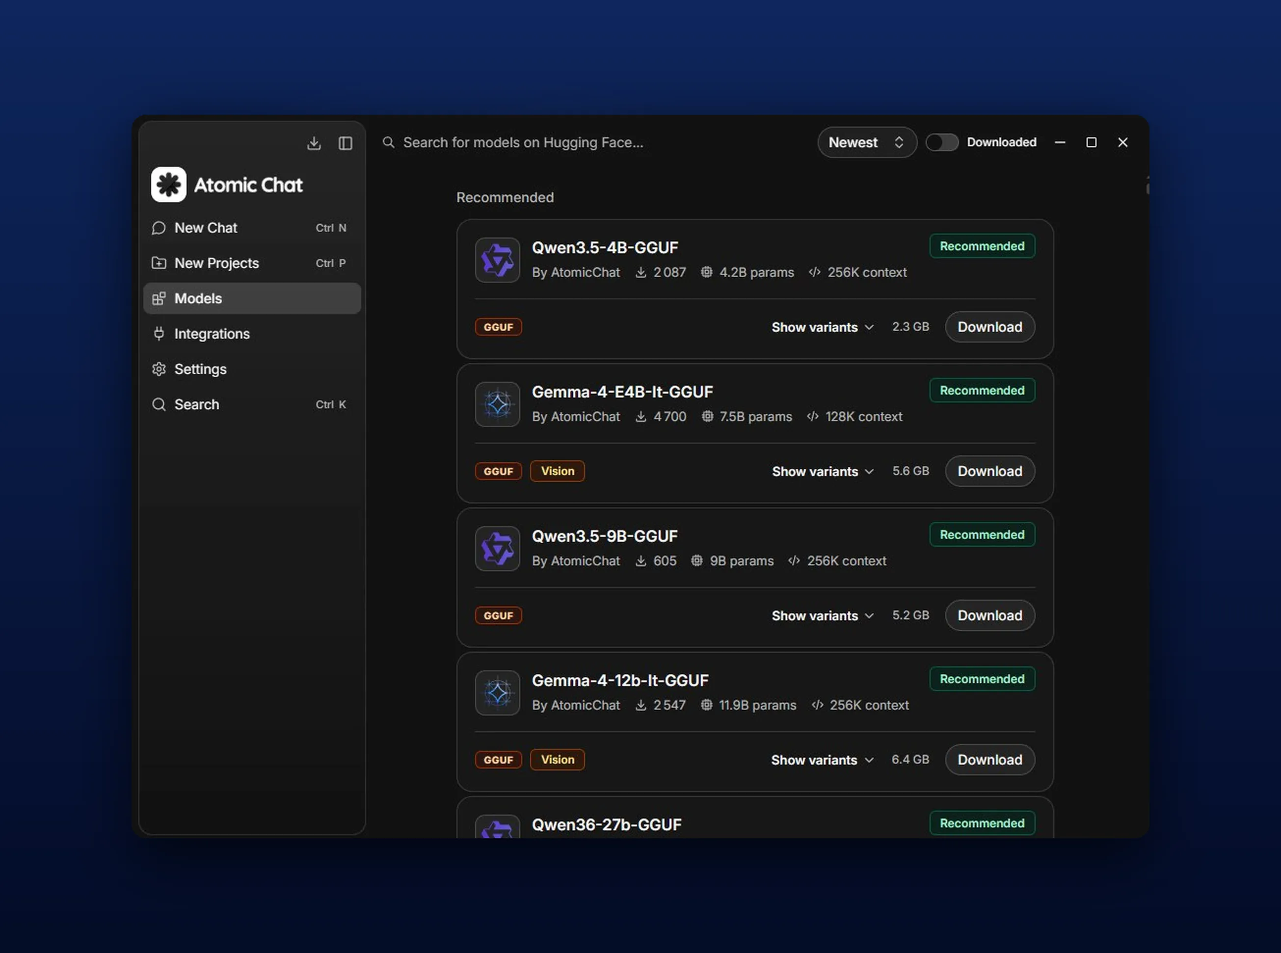Click the download count icon for Gemma-4-E4B-It-GGUF

[640, 417]
